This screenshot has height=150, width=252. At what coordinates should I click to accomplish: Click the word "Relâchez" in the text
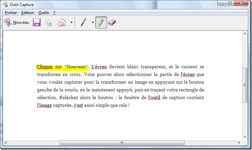[68, 97]
